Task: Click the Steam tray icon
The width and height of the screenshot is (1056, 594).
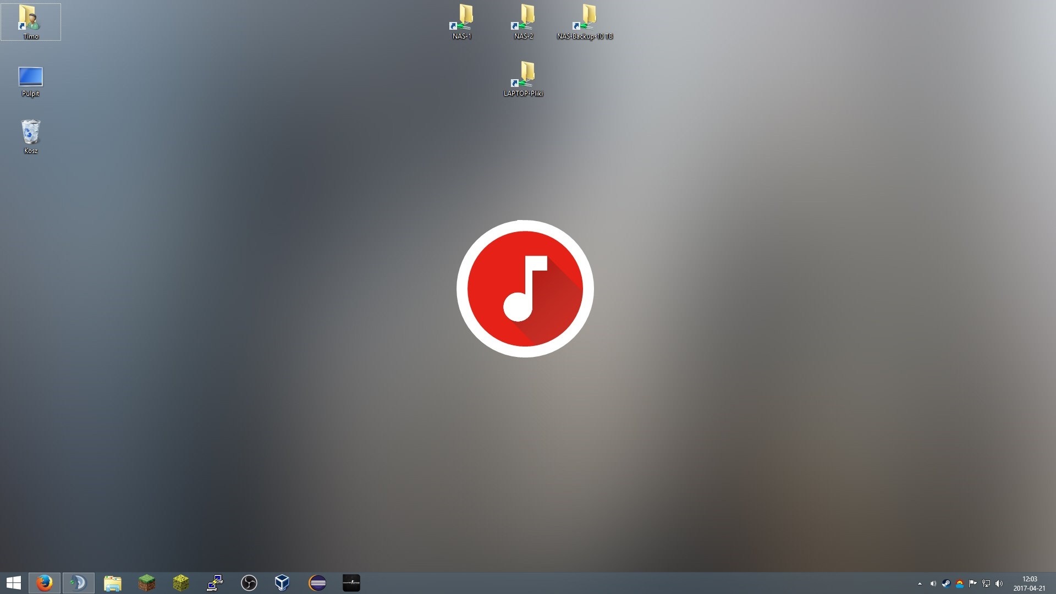Action: 947,584
